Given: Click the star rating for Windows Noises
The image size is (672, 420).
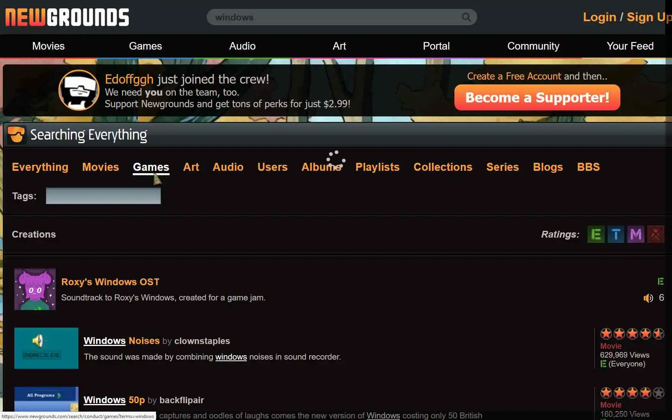Looking at the screenshot, I should [632, 334].
